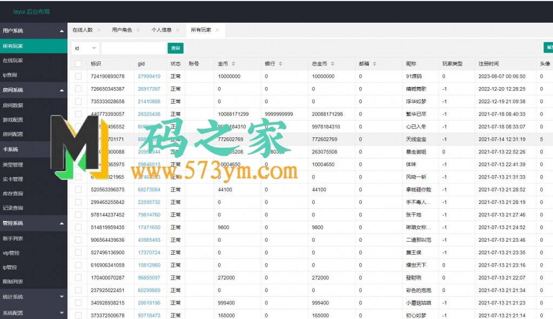Screen dimensions: 553x319
Task: Open ip管控 in the sidebar
Action: click(x=33, y=268)
